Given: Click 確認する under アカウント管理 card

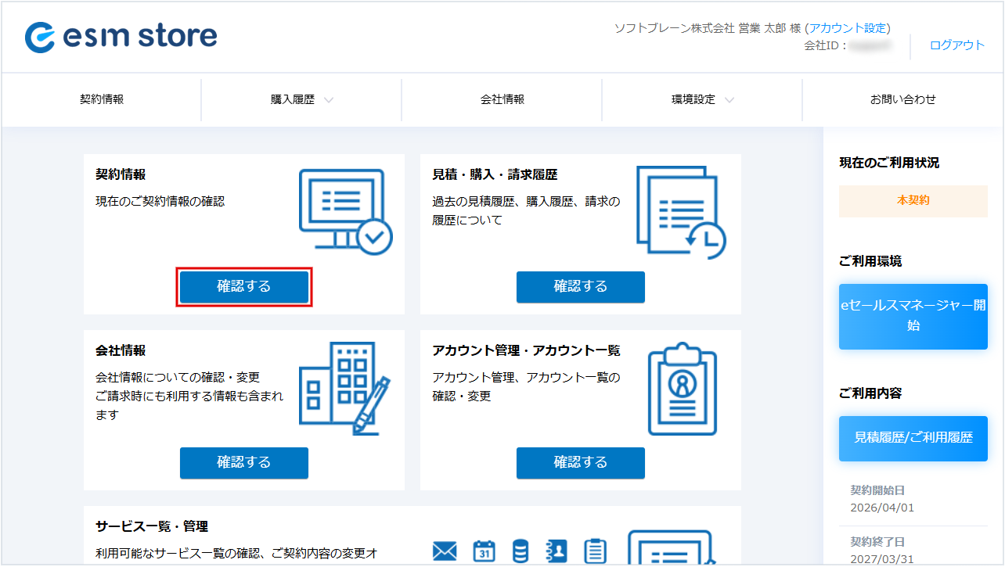Looking at the screenshot, I should pos(581,463).
